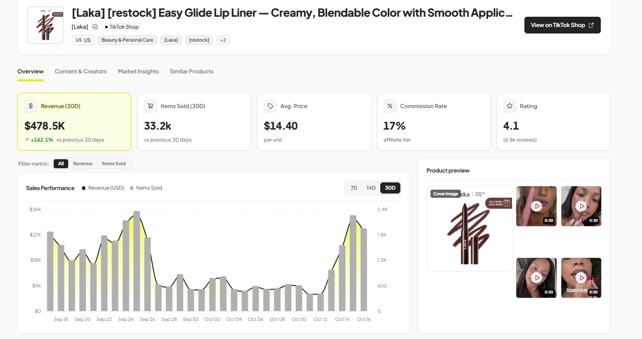Click the price tag icon for Avg. Price
The height and width of the screenshot is (339, 642).
pyautogui.click(x=270, y=106)
